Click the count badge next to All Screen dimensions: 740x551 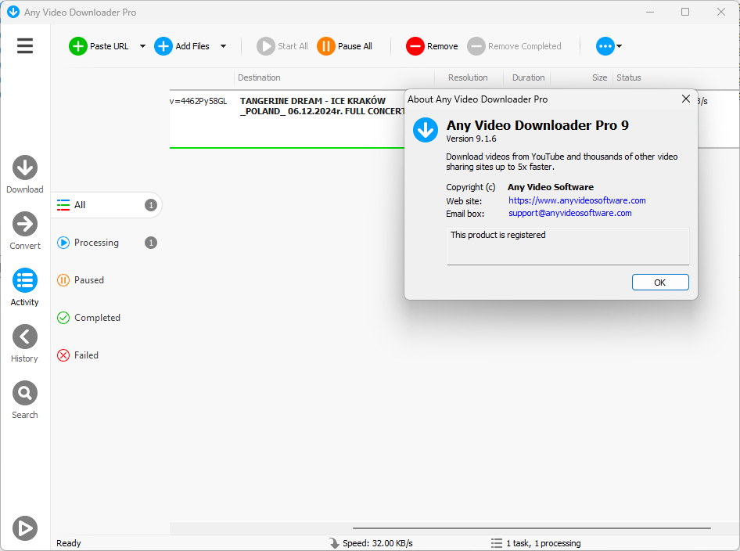150,205
